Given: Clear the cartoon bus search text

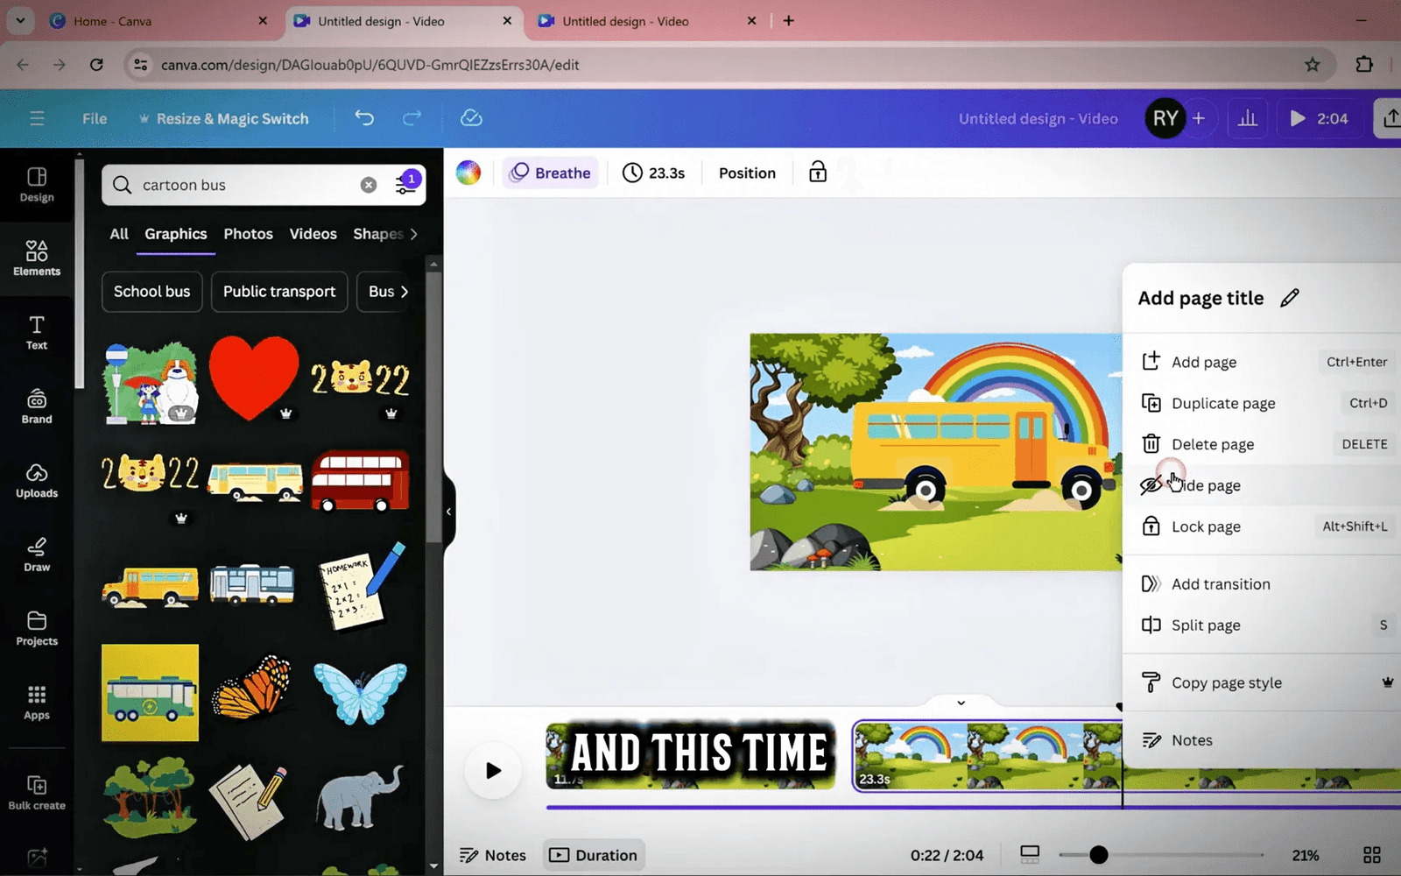Looking at the screenshot, I should (369, 185).
